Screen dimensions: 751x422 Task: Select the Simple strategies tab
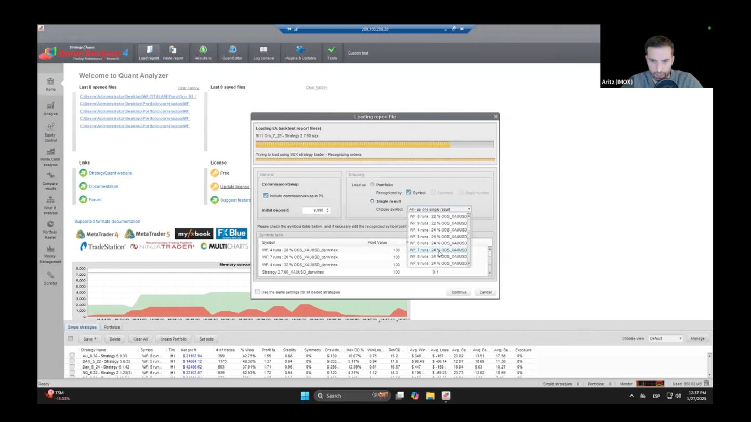[82, 328]
